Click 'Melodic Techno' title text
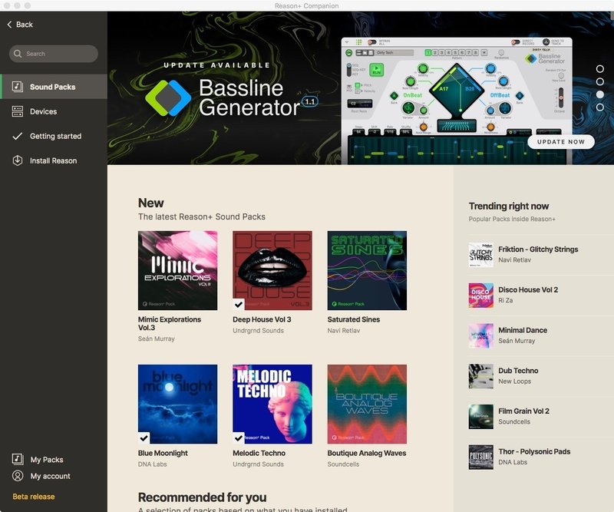This screenshot has height=512, width=614. coord(259,453)
